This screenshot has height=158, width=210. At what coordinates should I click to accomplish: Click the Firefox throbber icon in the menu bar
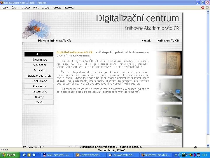pyautogui.click(x=207, y=8)
